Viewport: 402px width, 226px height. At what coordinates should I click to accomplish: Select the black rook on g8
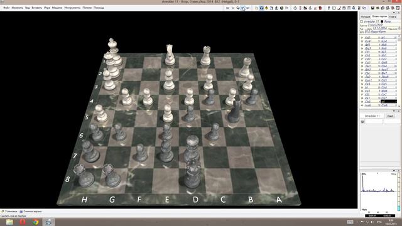[x=111, y=175]
